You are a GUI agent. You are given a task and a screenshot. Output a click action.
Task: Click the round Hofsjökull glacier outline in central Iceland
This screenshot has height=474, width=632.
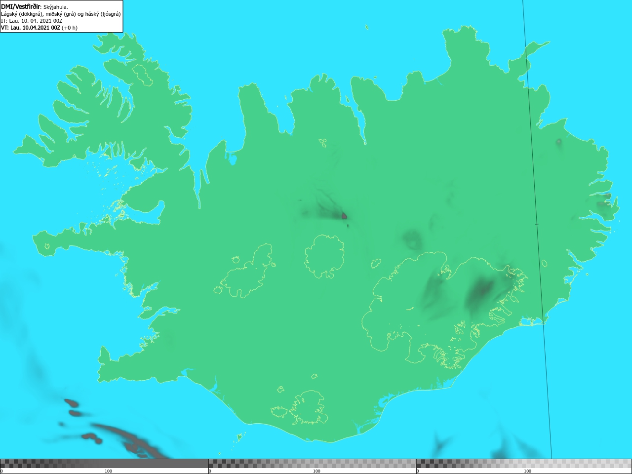coord(324,256)
